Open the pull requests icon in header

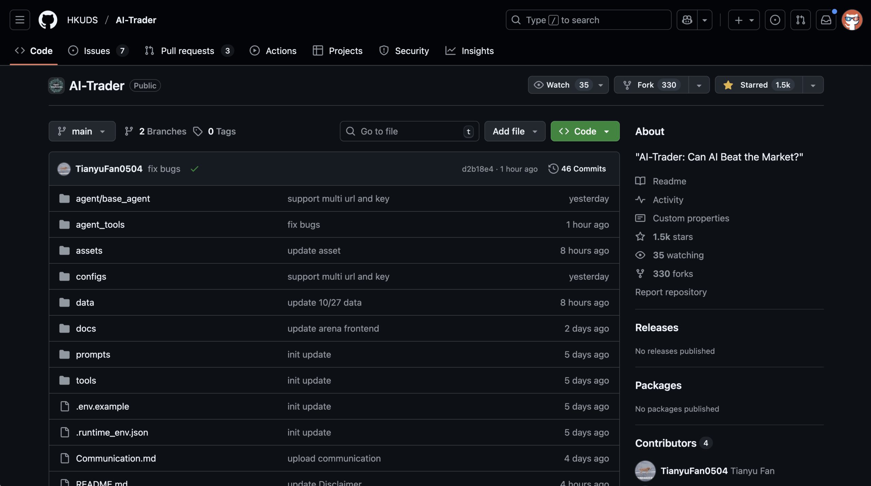tap(800, 20)
